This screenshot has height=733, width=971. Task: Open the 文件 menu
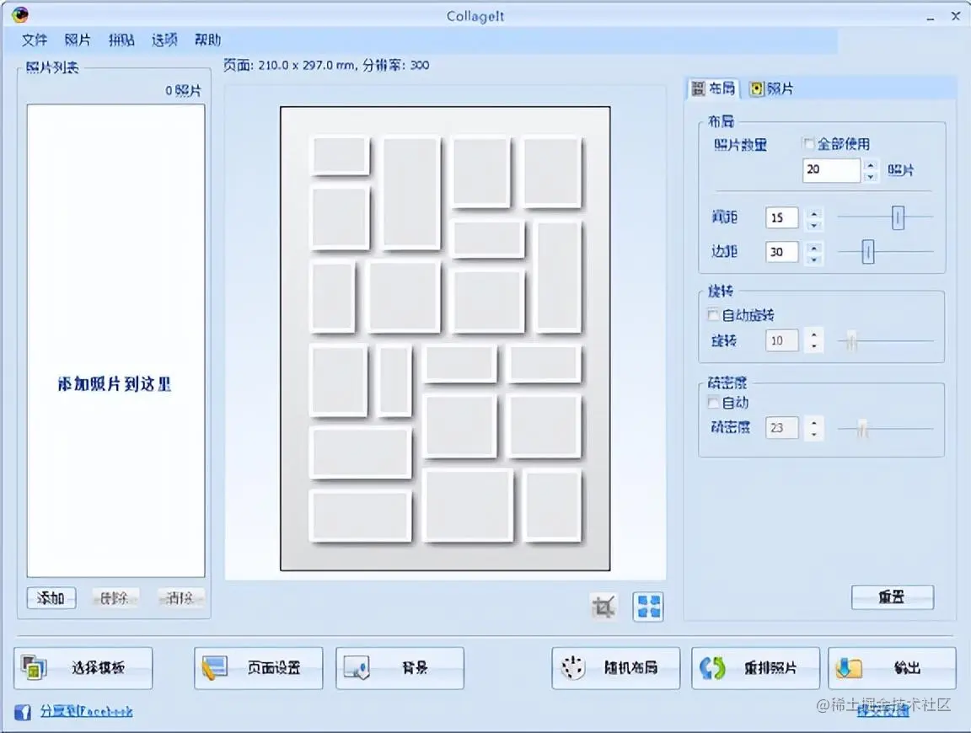(x=35, y=40)
